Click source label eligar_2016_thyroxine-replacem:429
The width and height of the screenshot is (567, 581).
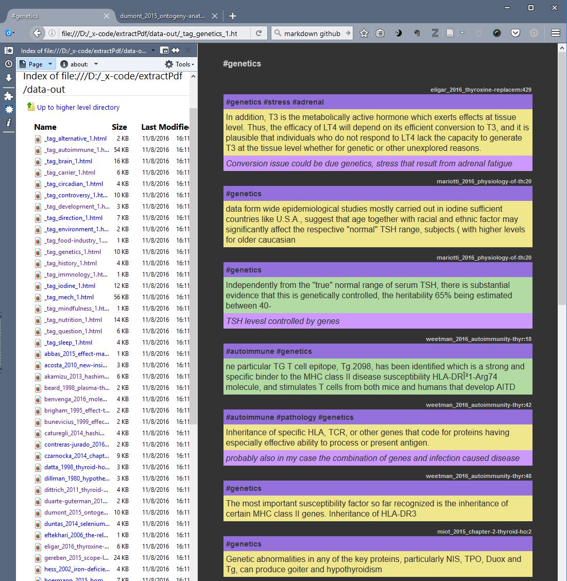pos(480,90)
